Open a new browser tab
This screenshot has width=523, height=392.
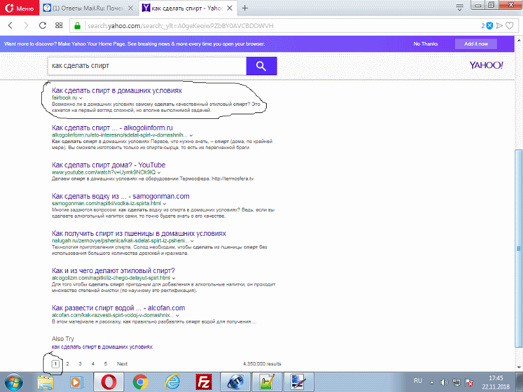click(245, 8)
